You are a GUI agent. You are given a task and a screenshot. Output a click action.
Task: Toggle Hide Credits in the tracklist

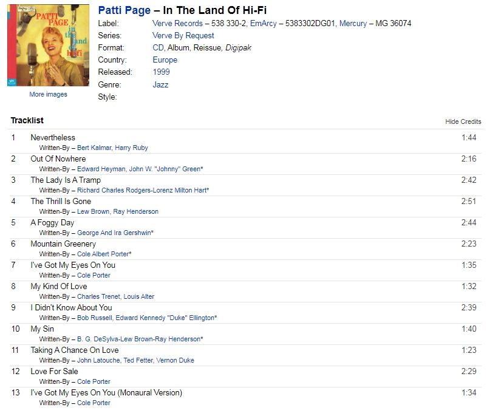[x=463, y=121]
